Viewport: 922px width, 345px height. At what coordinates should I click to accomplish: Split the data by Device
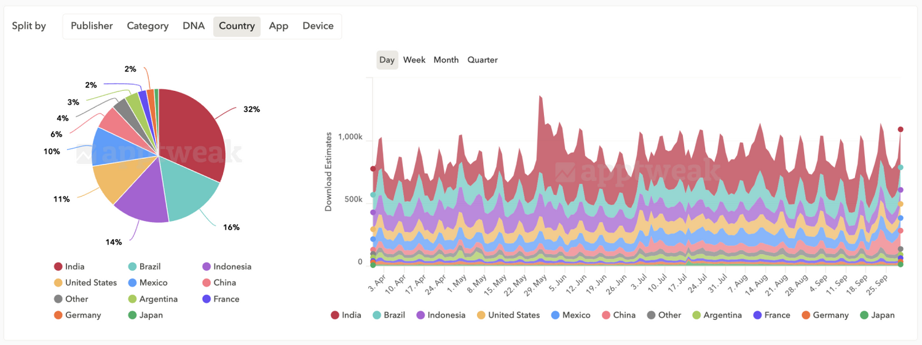pyautogui.click(x=318, y=26)
